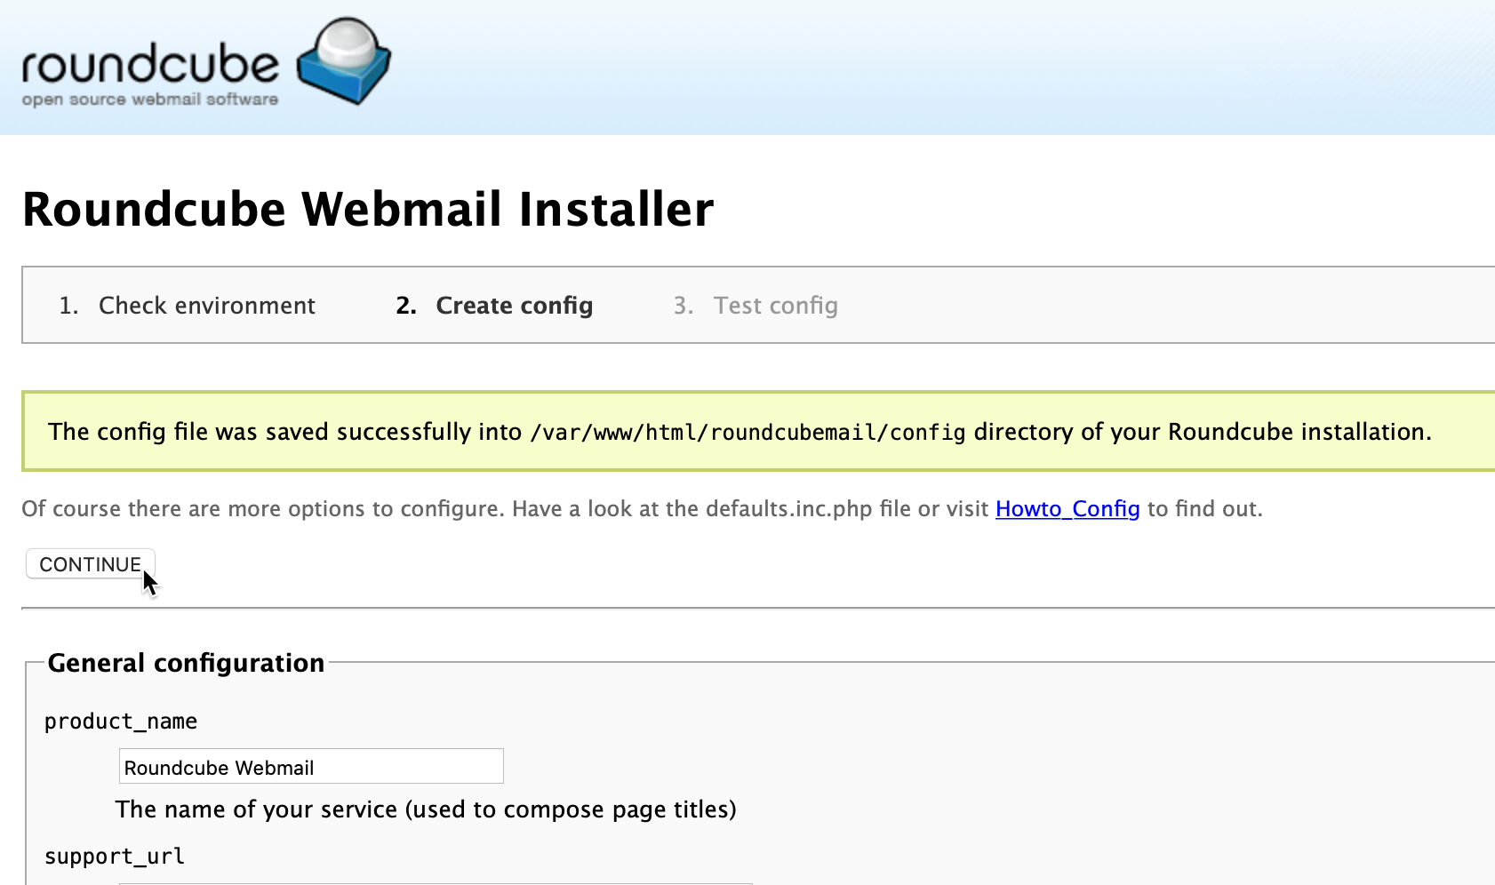The width and height of the screenshot is (1495, 885).
Task: Open the Howto_Config link
Action: (1067, 508)
